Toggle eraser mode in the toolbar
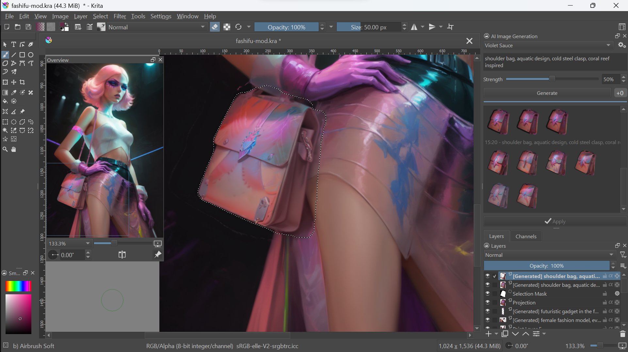628x352 pixels. 215,27
